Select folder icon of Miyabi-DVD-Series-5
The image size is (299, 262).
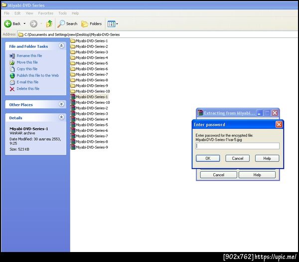(73, 63)
